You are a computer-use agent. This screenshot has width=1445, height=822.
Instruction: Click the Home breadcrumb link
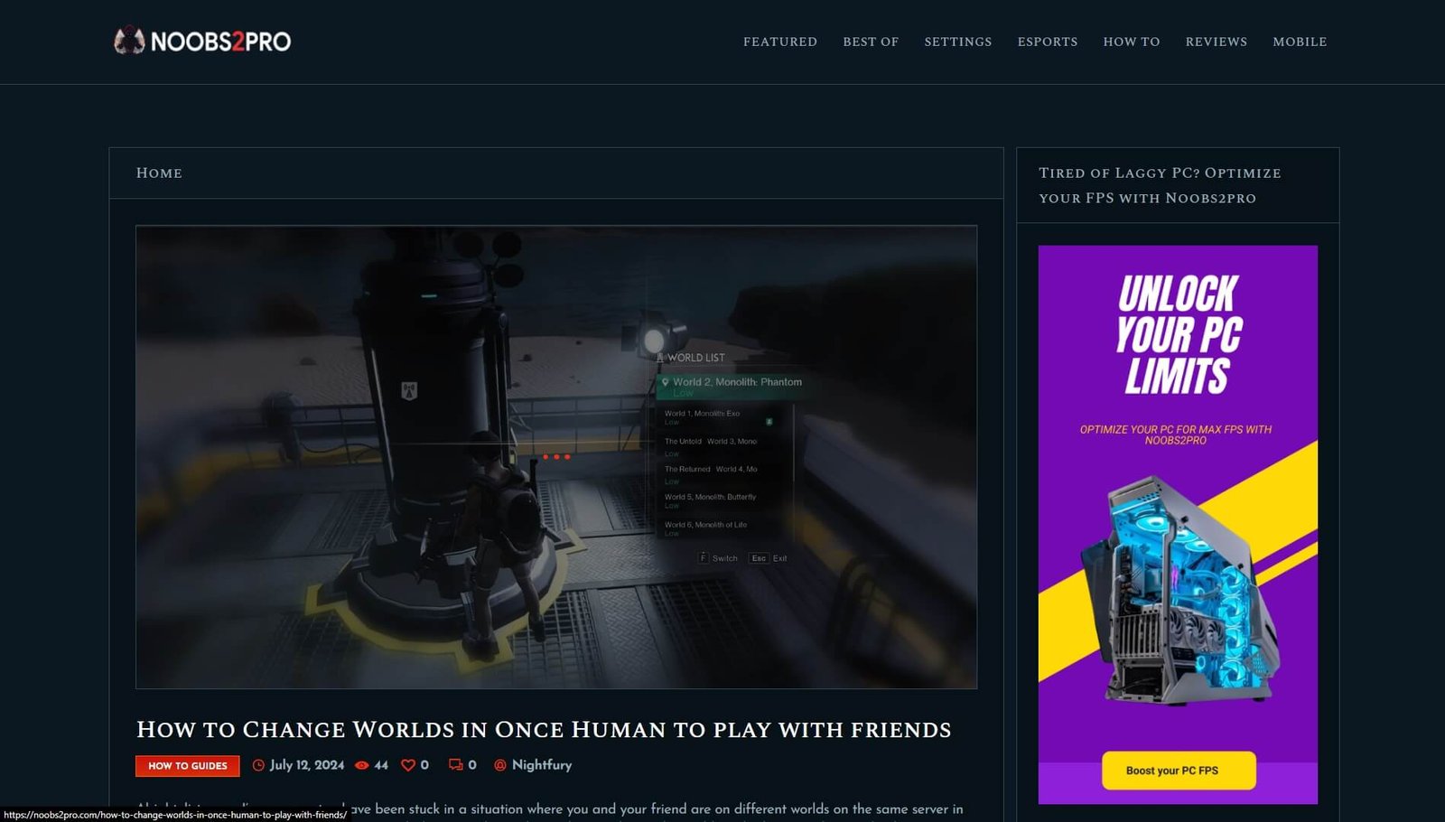click(x=159, y=173)
